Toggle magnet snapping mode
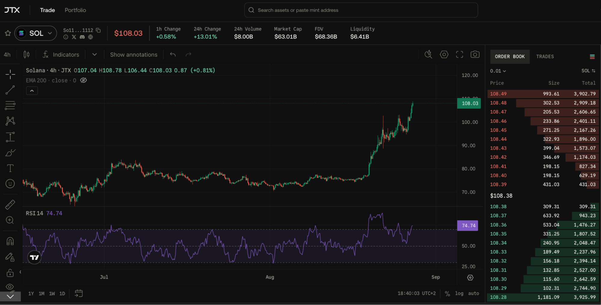 [x=10, y=241]
